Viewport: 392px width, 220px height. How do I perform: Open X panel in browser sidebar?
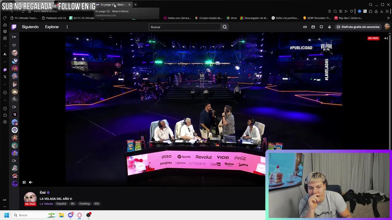coord(5,77)
